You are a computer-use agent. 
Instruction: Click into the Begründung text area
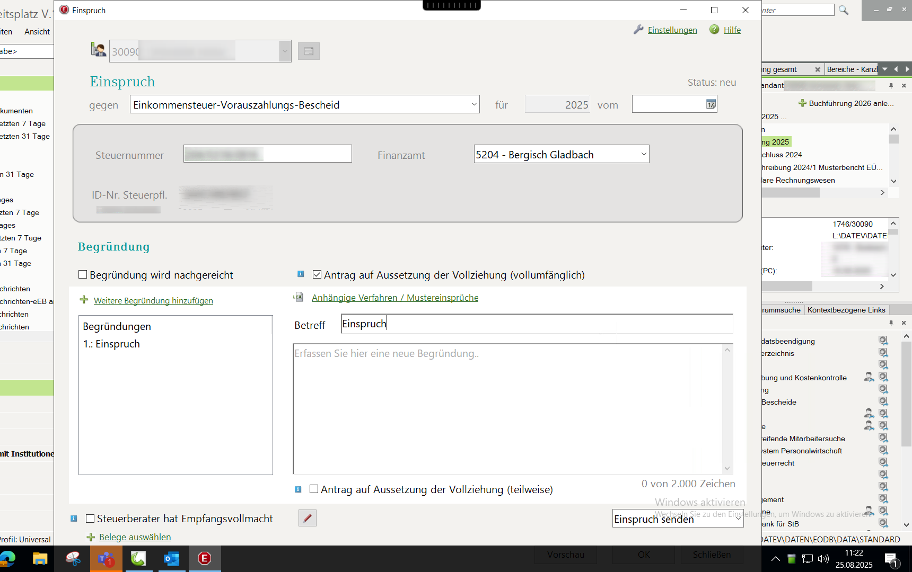[x=506, y=408]
